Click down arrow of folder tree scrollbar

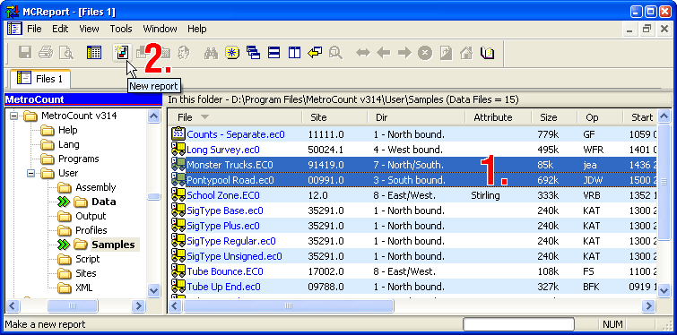coord(154,290)
